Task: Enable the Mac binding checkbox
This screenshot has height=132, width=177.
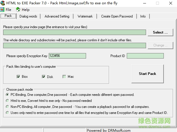Action: [64, 77]
